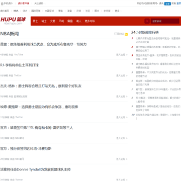Screen dimensions: 181x181
Task: Open the 关注虎扑 dropdown
Action: click(x=40, y=4)
